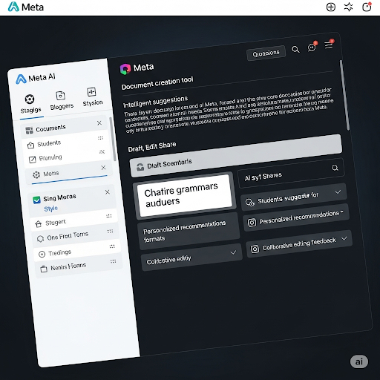This screenshot has height=380, width=380.
Task: Select the Chatirs grammars auduers card
Action: pos(185,195)
